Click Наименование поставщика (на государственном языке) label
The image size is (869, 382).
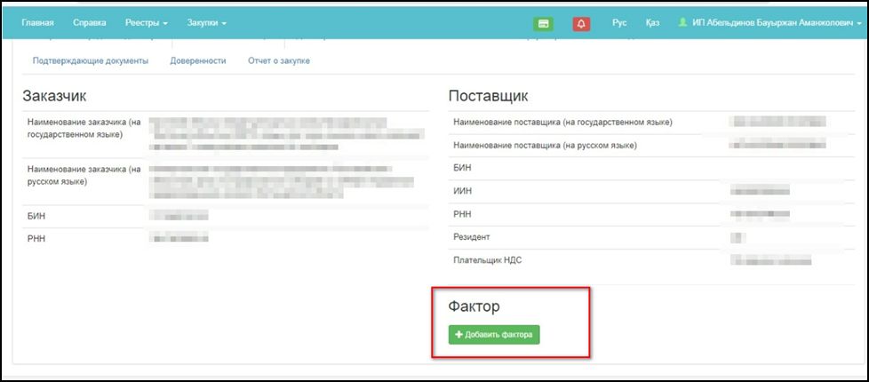pos(562,122)
